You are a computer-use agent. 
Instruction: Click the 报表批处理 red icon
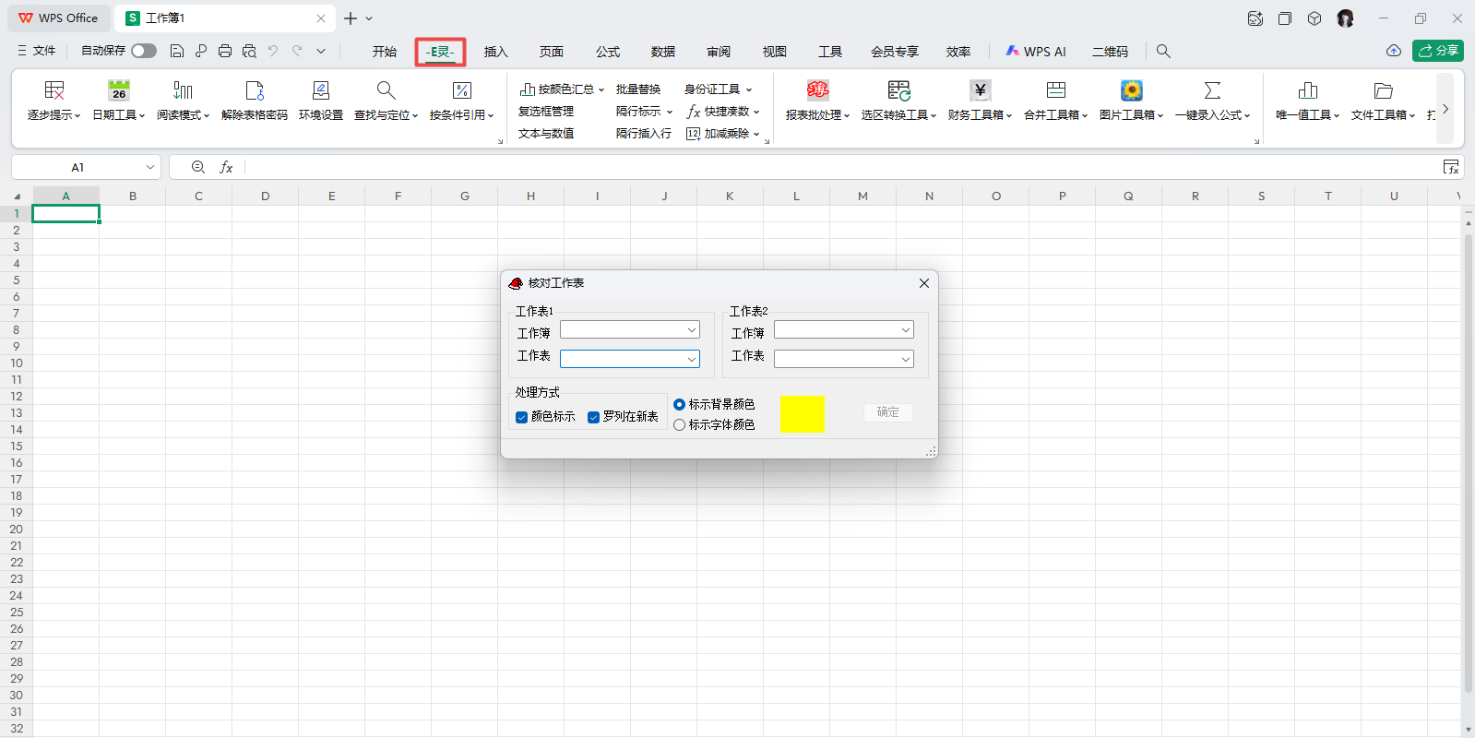click(817, 90)
